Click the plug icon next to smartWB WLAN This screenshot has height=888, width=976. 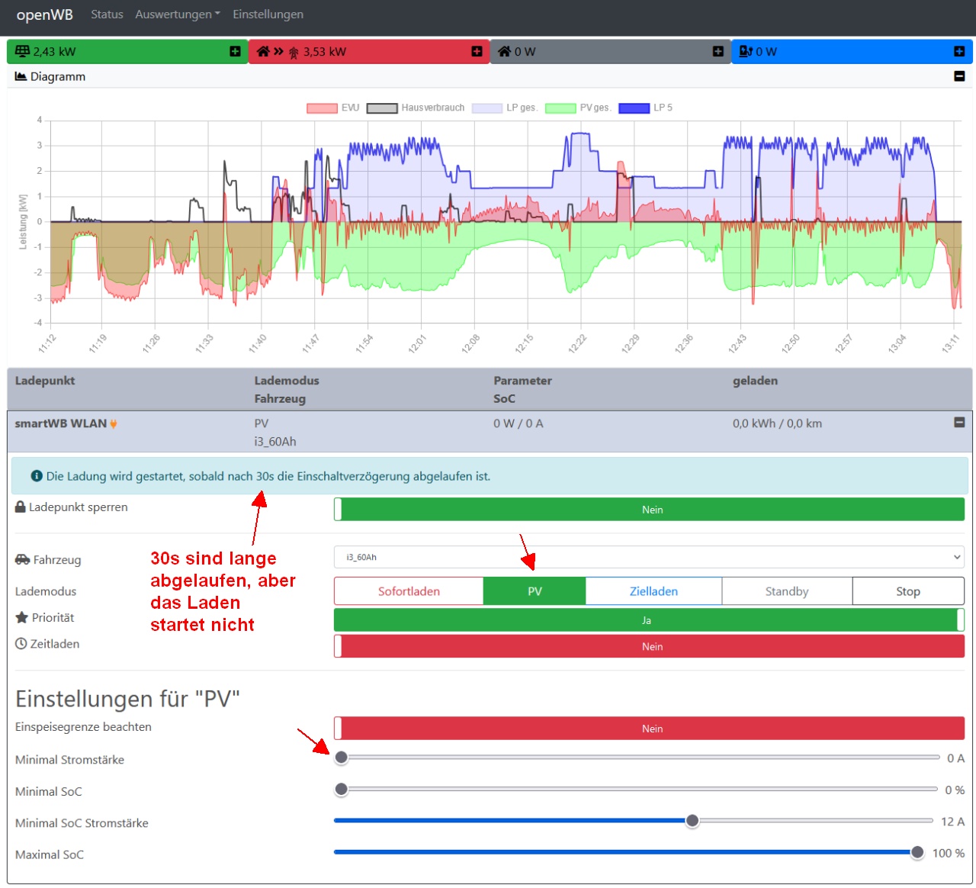(x=114, y=424)
